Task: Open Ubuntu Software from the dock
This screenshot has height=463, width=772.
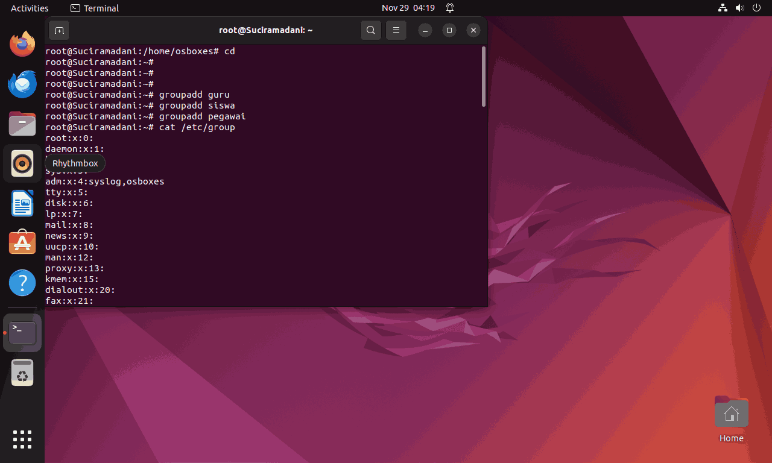Action: click(x=22, y=242)
